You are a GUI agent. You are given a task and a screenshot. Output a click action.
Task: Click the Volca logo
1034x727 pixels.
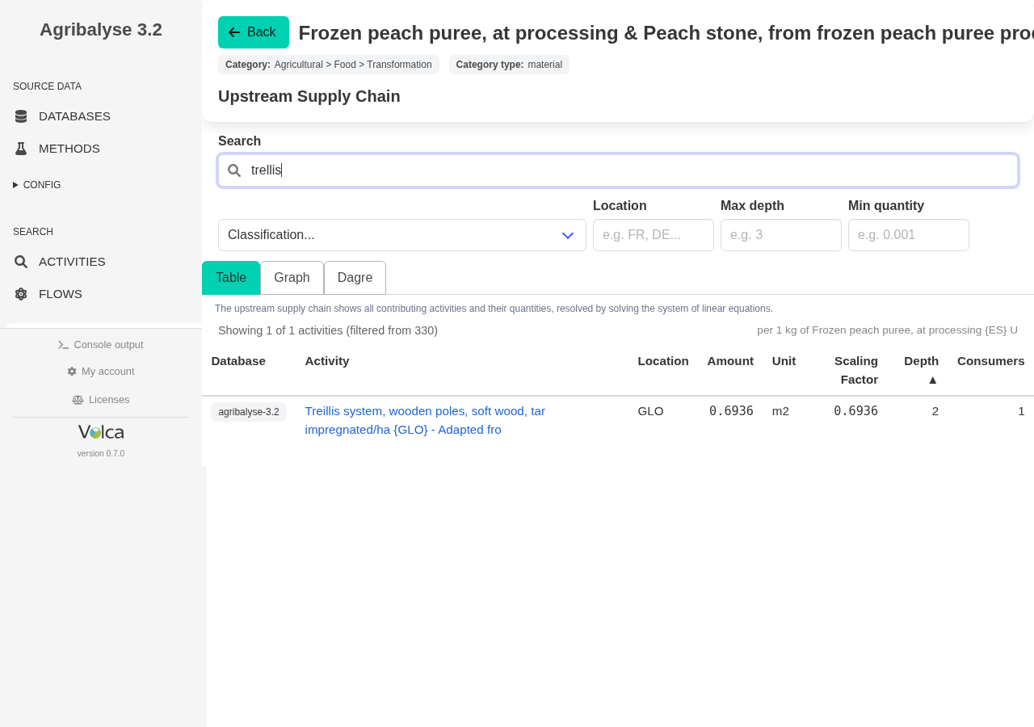(101, 432)
